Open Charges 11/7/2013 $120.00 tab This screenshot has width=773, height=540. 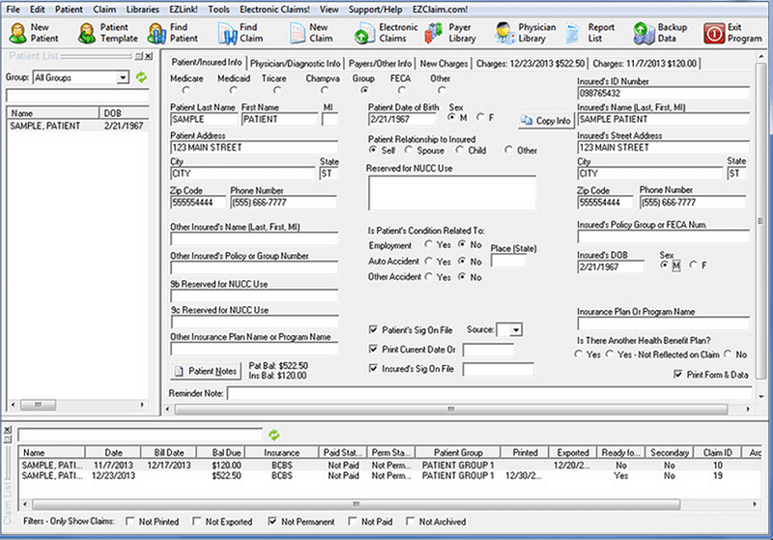[x=644, y=64]
